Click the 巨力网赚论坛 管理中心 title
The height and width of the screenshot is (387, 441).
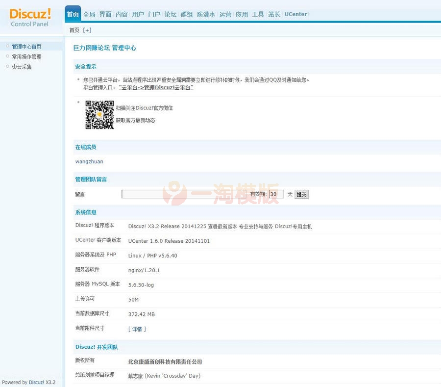point(105,48)
